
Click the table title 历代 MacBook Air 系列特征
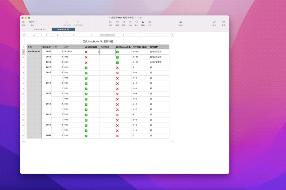98,41
